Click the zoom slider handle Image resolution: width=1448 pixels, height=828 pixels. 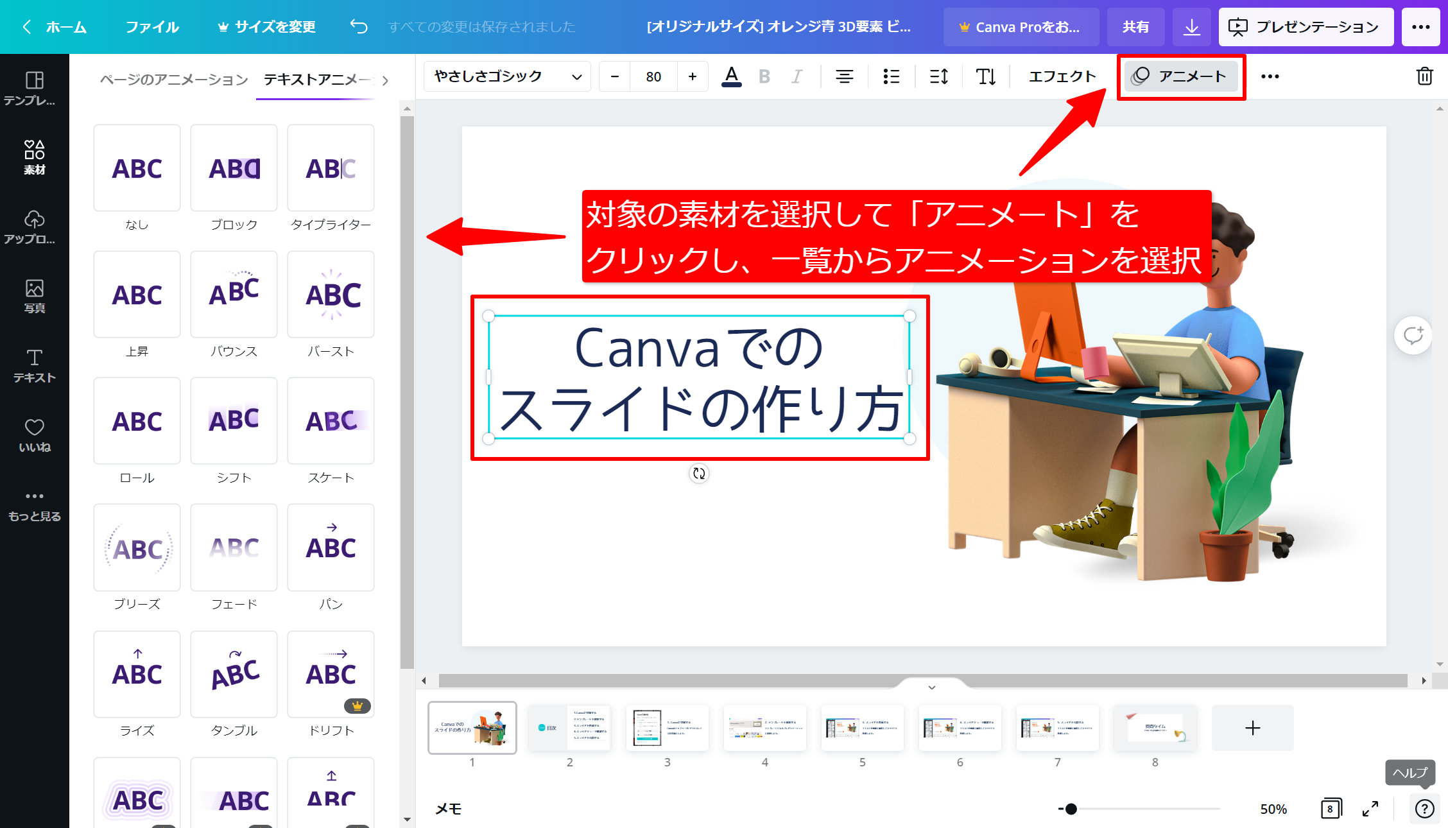1071,809
